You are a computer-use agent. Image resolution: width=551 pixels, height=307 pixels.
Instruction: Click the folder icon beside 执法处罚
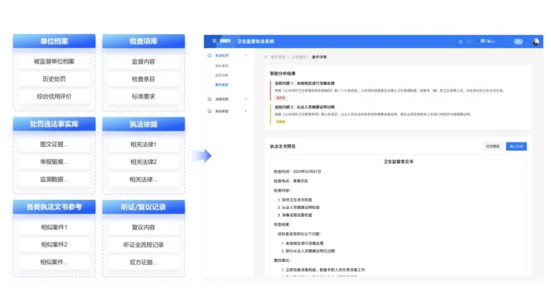(210, 55)
